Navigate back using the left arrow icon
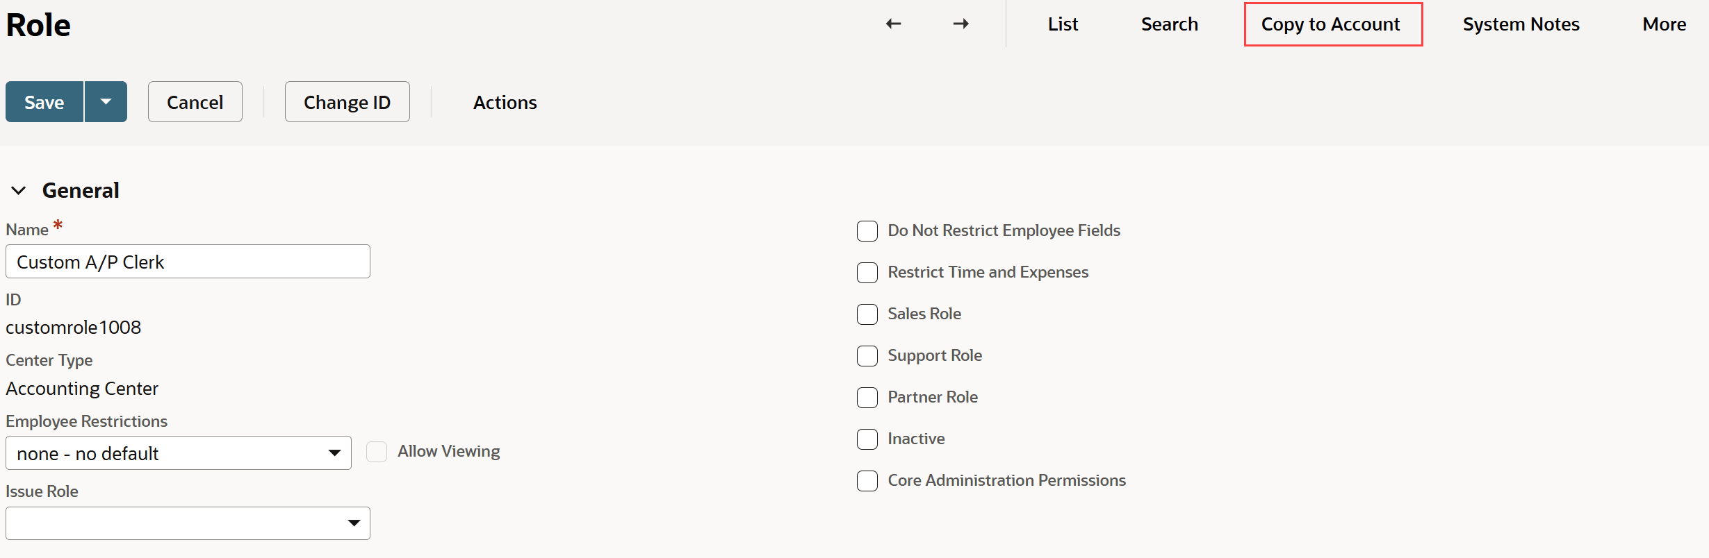This screenshot has height=558, width=1709. pos(893,24)
